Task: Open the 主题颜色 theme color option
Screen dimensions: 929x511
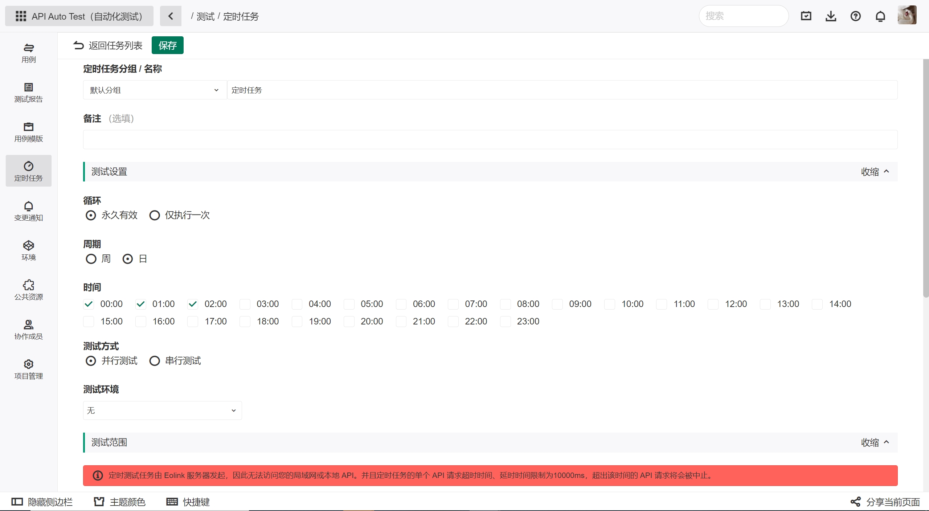Action: (120, 502)
